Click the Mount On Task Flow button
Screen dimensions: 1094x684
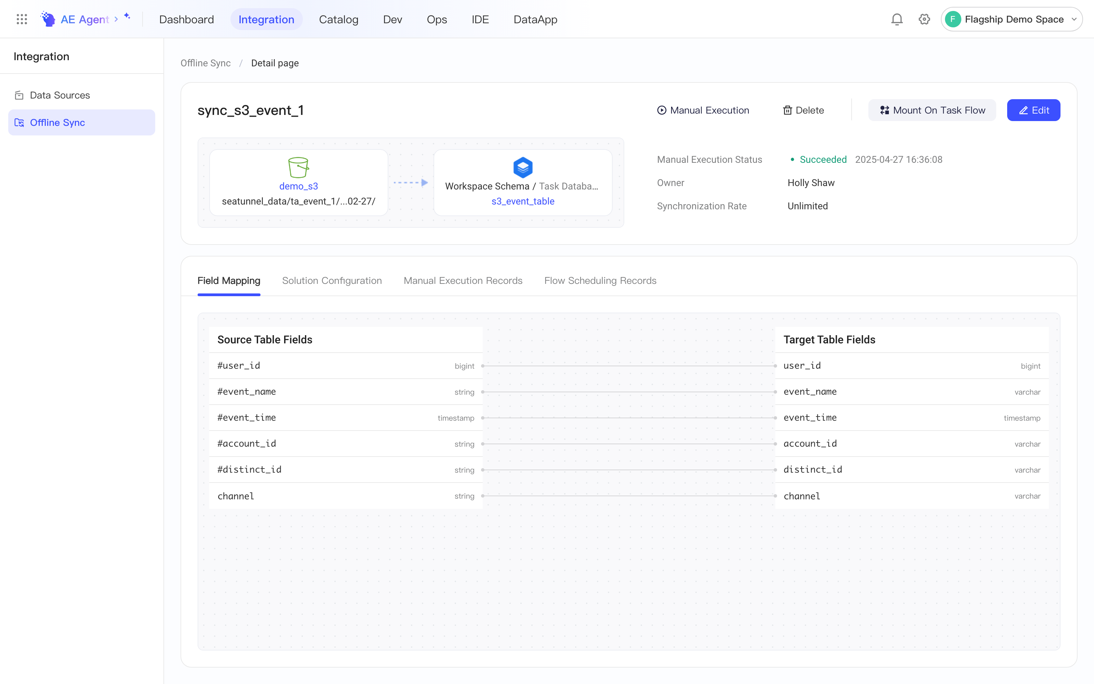tap(932, 110)
